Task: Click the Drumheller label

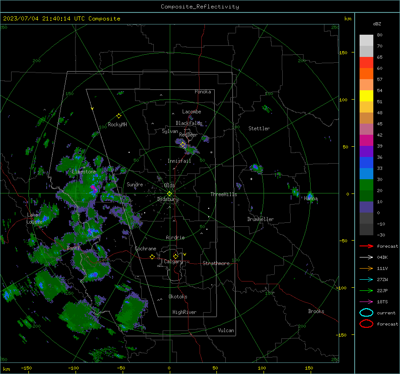Action: pyautogui.click(x=260, y=219)
